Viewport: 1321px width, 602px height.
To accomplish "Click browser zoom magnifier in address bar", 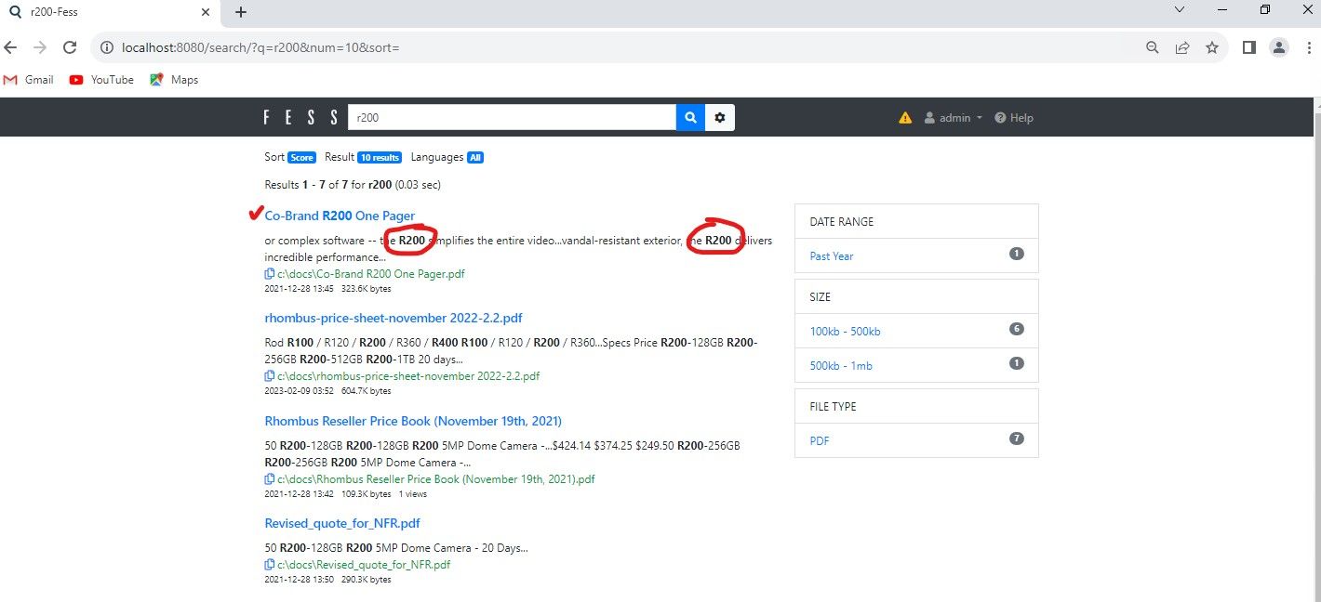I will [x=1152, y=47].
